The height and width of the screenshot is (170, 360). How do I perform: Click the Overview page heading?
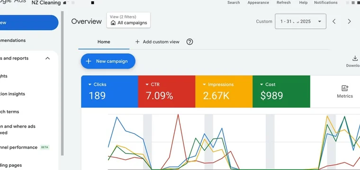click(x=86, y=21)
